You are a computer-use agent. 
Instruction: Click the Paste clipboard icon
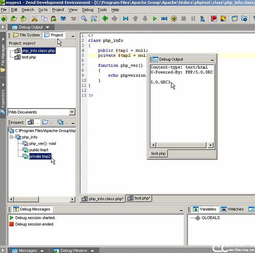(54, 19)
